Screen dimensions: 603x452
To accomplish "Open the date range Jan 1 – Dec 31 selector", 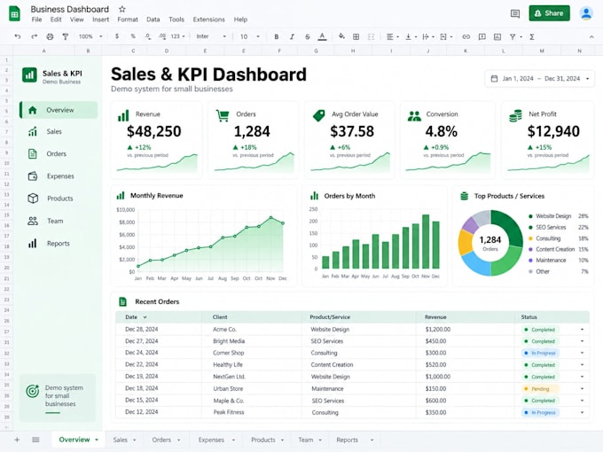I will [540, 78].
